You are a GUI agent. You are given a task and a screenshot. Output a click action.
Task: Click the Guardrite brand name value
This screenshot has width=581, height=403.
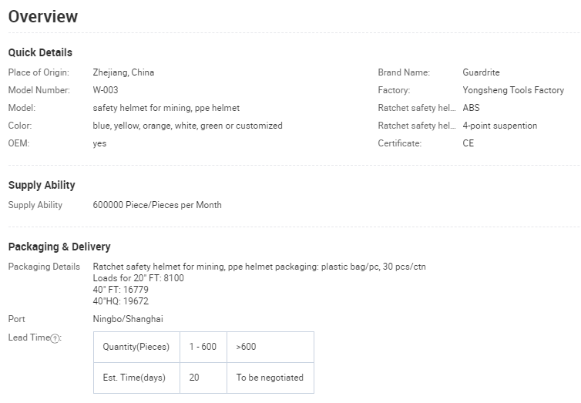coord(481,72)
